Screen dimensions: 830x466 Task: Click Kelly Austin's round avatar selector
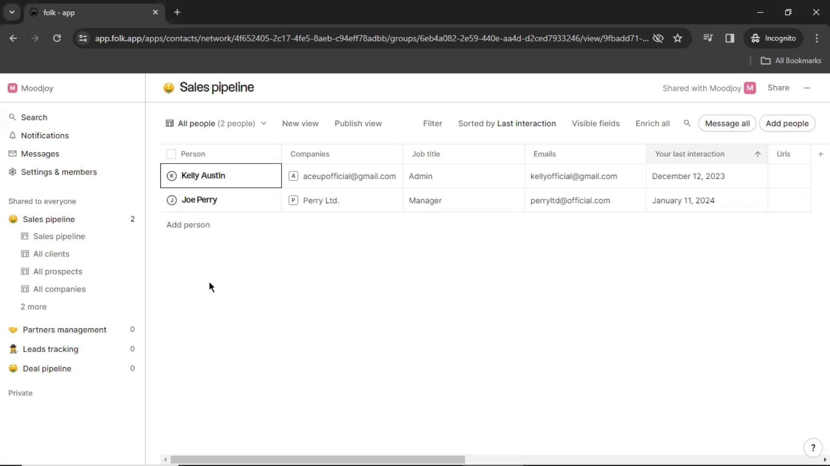tap(172, 176)
